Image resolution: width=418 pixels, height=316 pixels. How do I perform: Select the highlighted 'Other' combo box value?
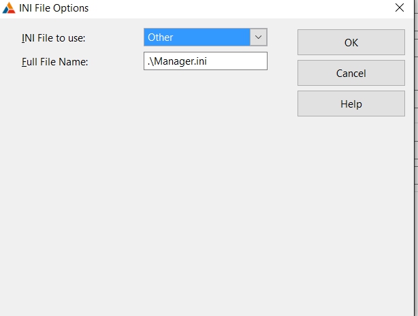click(x=197, y=37)
